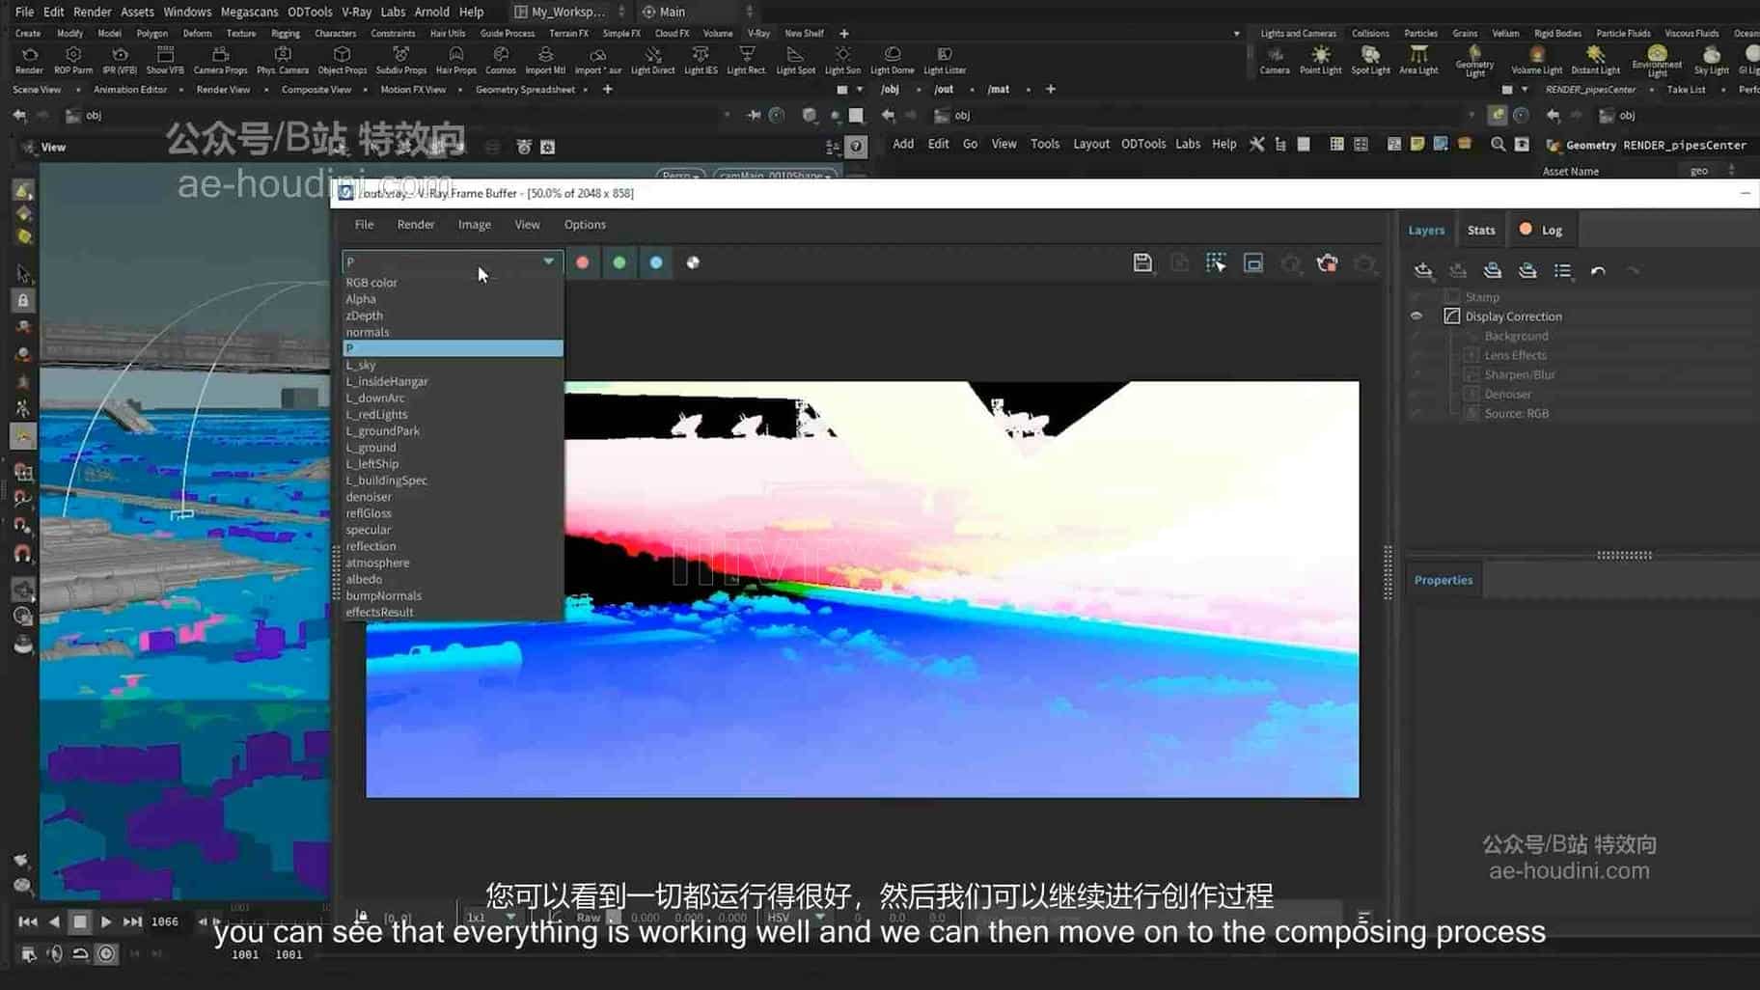Click the Show VFB shelf icon
The width and height of the screenshot is (1760, 990).
pos(165,61)
